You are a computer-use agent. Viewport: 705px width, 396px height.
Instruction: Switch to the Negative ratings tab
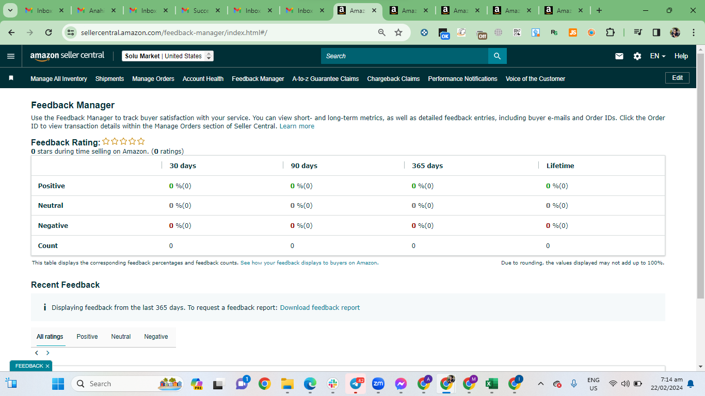click(x=156, y=337)
